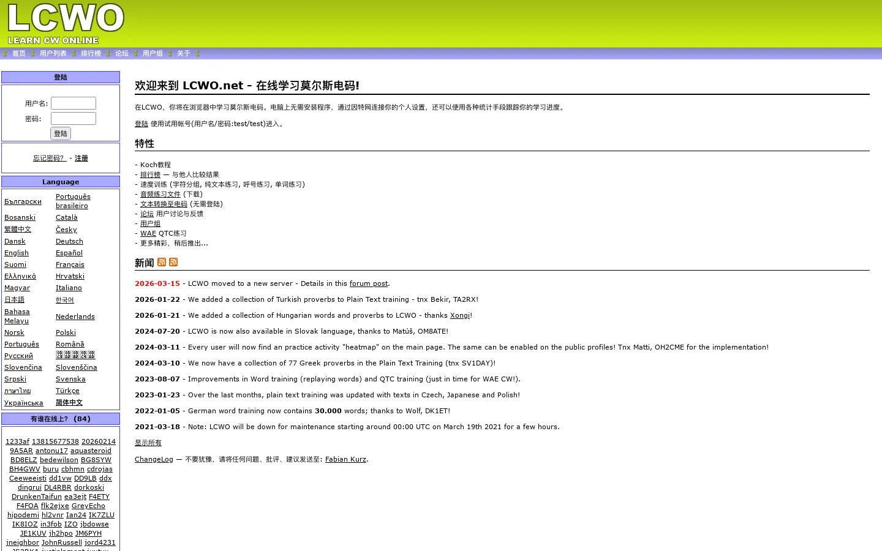Open the Fabian Kurz contact link

click(x=345, y=459)
